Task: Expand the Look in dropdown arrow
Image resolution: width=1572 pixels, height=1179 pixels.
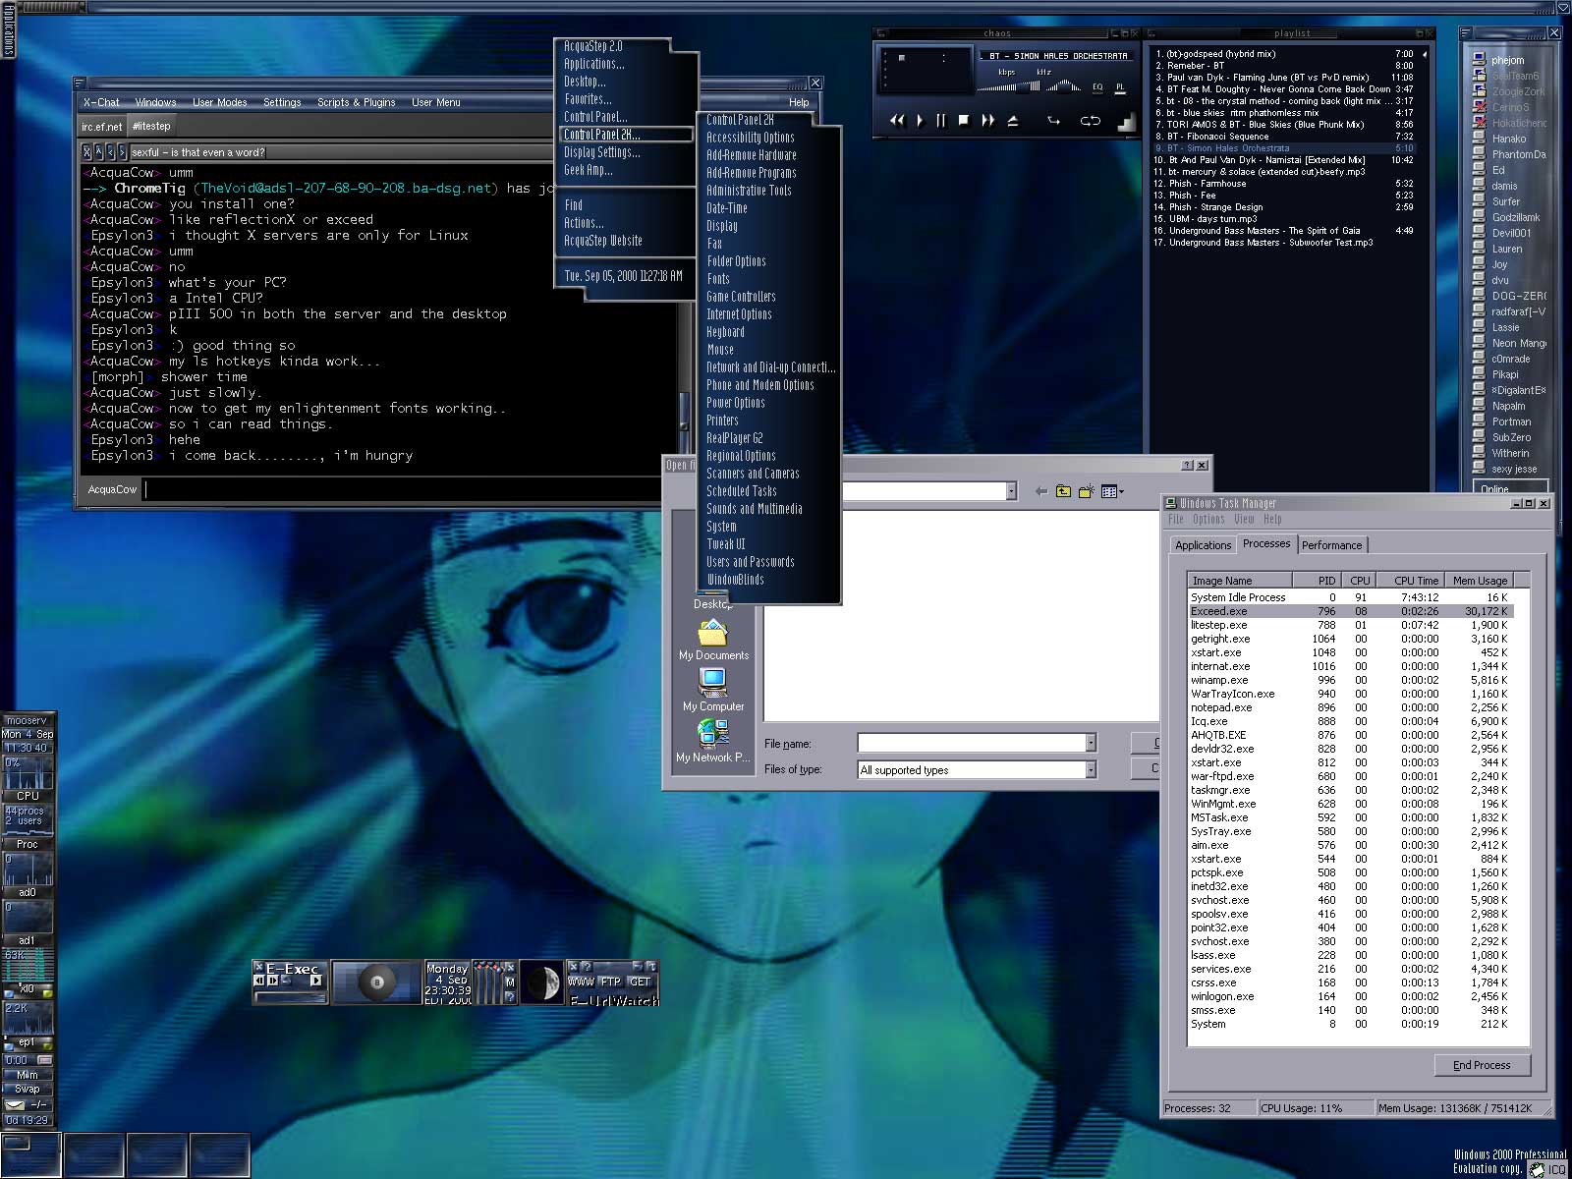Action: point(1011,491)
